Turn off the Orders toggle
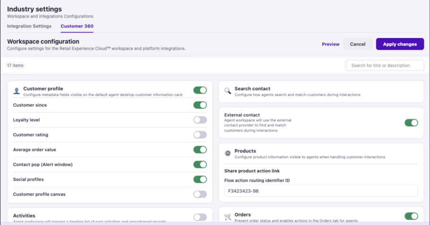 [x=412, y=216]
